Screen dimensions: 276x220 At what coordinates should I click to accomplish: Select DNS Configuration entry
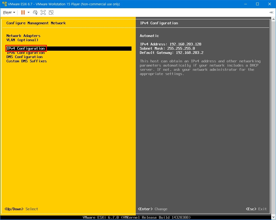pos(24,57)
